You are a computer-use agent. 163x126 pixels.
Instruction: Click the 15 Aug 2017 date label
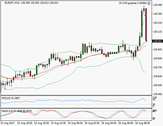point(7,123)
